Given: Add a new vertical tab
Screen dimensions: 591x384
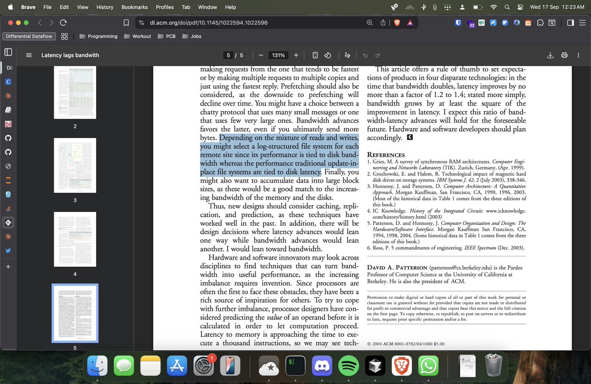Looking at the screenshot, I should tap(8, 267).
